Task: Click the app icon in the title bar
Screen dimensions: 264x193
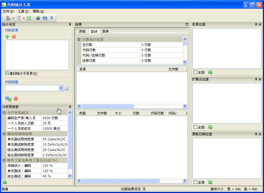Action: (x=4, y=5)
